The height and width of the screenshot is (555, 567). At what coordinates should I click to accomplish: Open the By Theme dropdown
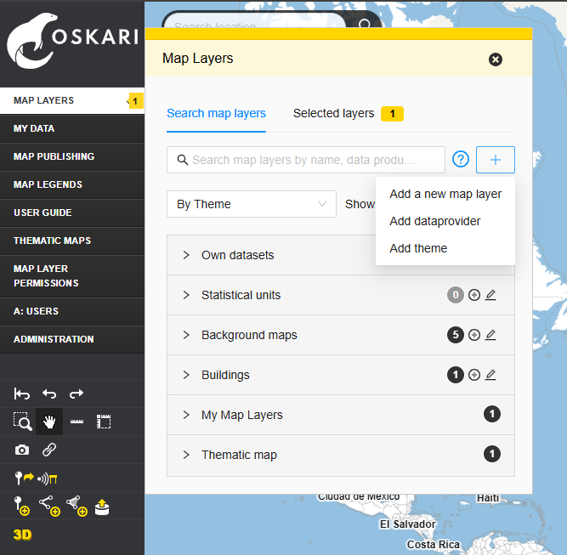coord(251,204)
